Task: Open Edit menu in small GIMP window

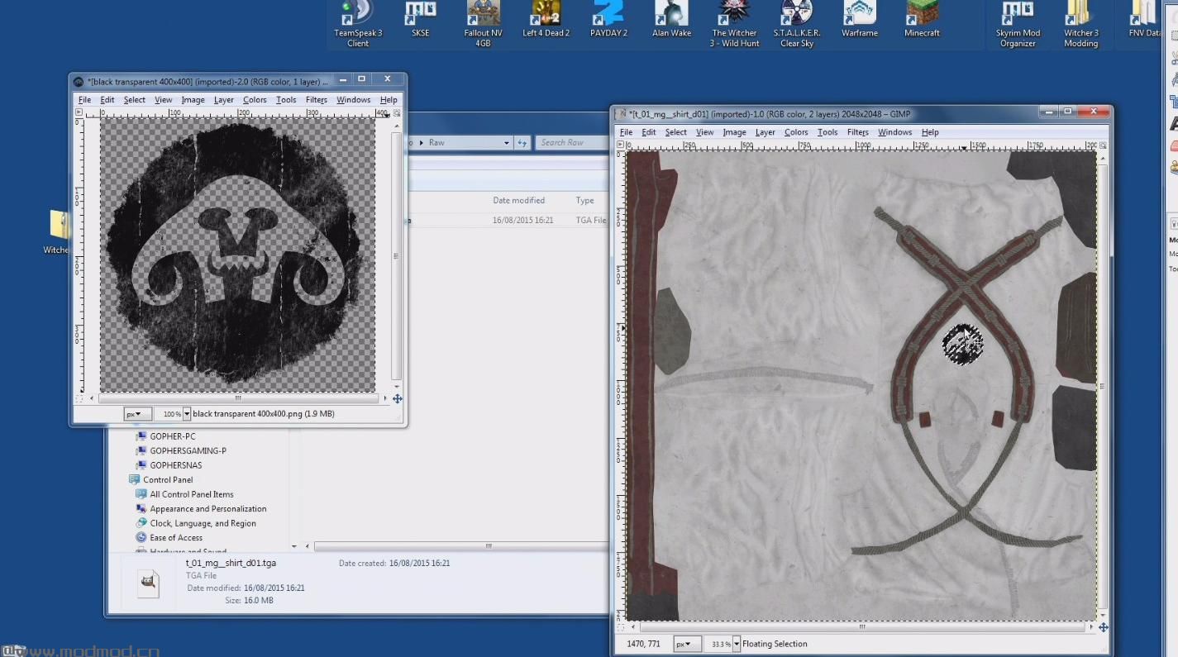Action: click(x=107, y=100)
